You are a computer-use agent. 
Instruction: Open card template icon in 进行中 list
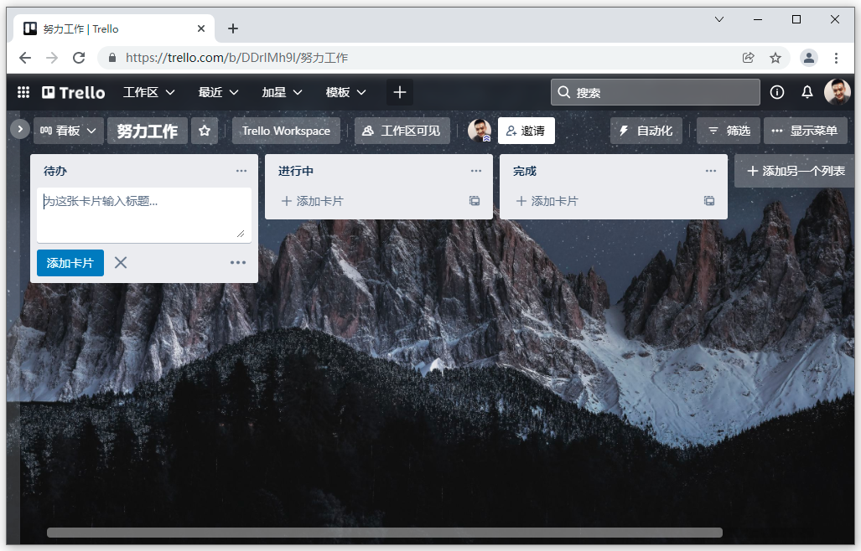(475, 201)
